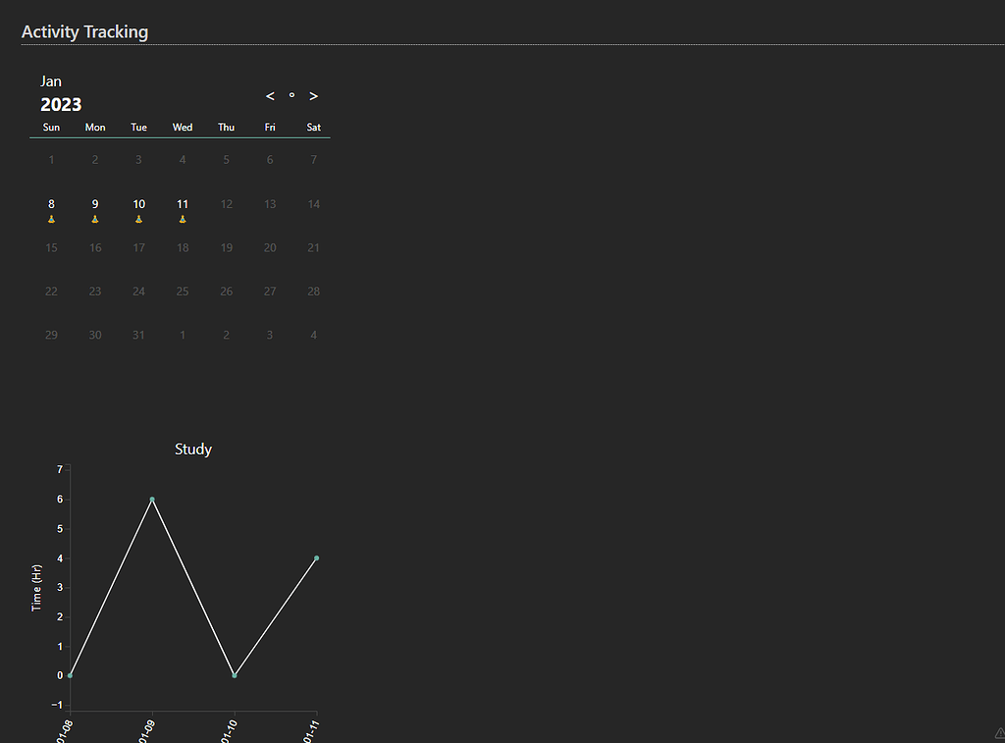Image resolution: width=1005 pixels, height=743 pixels.
Task: Select day 31 on the calendar
Action: point(138,334)
